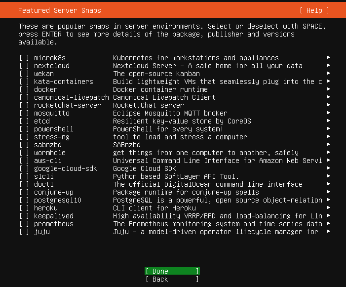The height and width of the screenshot is (287, 346).
Task: Show rocketchat-server details arrow
Action: point(328,105)
